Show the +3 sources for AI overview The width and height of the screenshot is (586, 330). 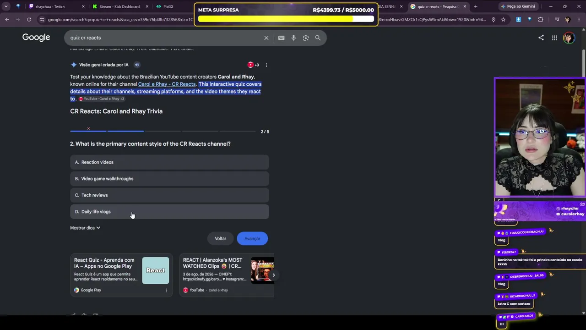click(253, 65)
